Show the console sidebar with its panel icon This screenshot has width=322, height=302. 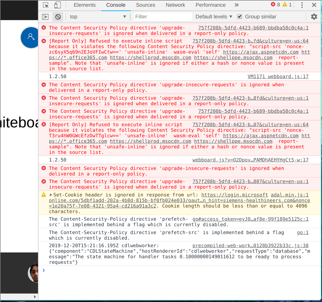point(45,17)
